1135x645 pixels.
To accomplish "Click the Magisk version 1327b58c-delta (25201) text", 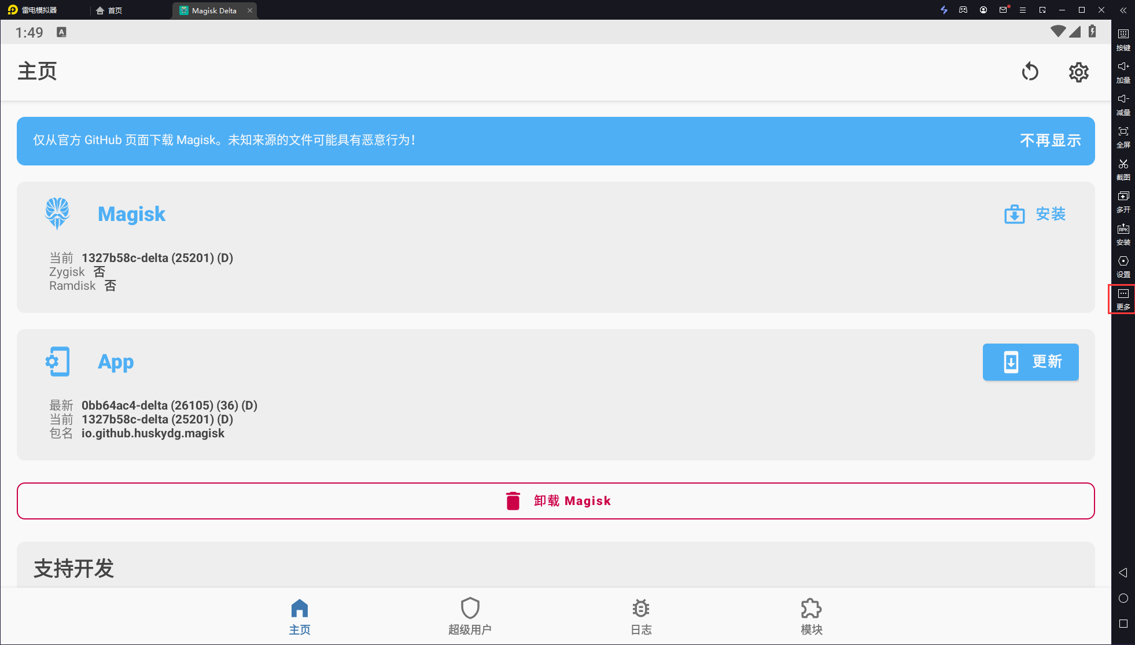I will pyautogui.click(x=157, y=258).
